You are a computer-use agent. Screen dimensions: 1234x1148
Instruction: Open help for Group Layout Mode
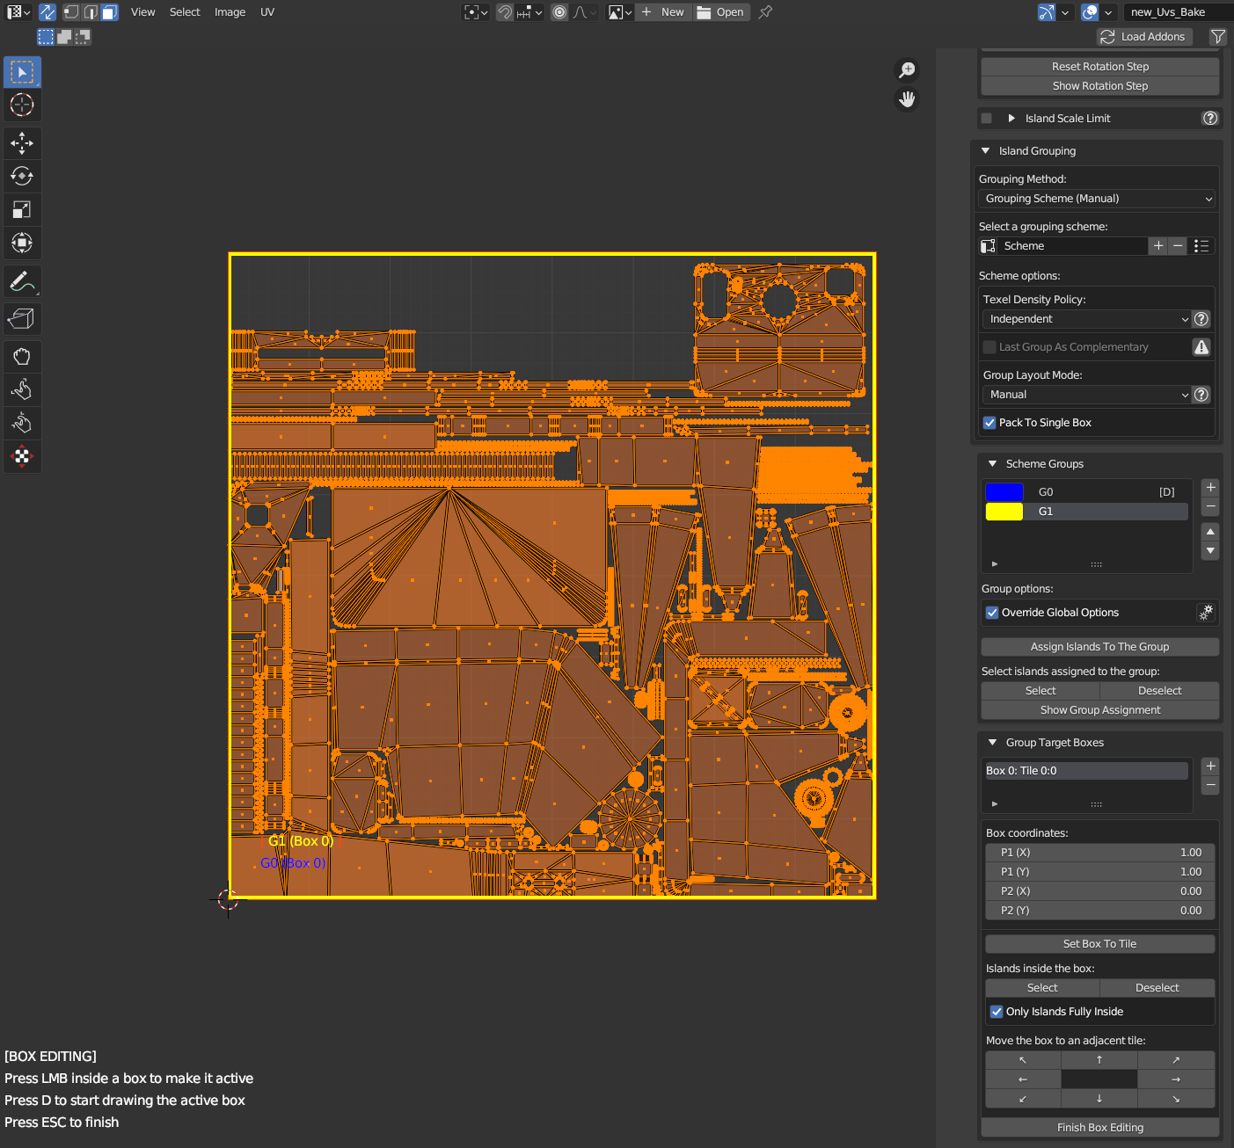coord(1201,395)
